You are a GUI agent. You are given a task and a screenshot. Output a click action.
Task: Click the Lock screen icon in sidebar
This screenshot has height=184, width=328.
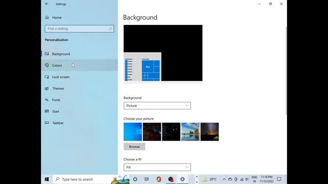point(47,77)
